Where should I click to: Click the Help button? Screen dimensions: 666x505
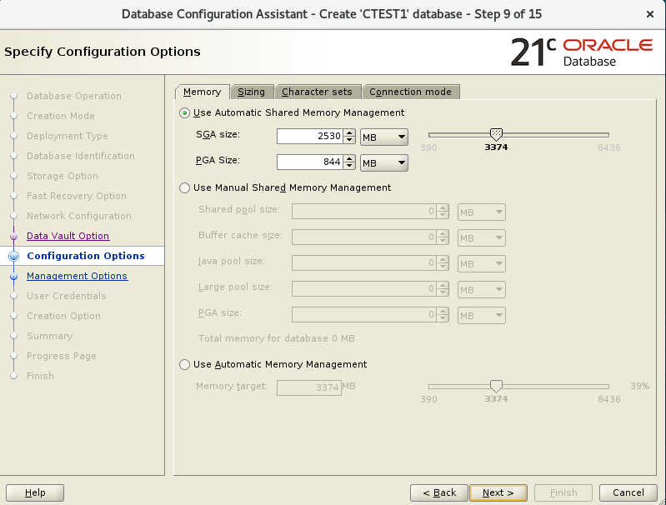click(x=35, y=492)
